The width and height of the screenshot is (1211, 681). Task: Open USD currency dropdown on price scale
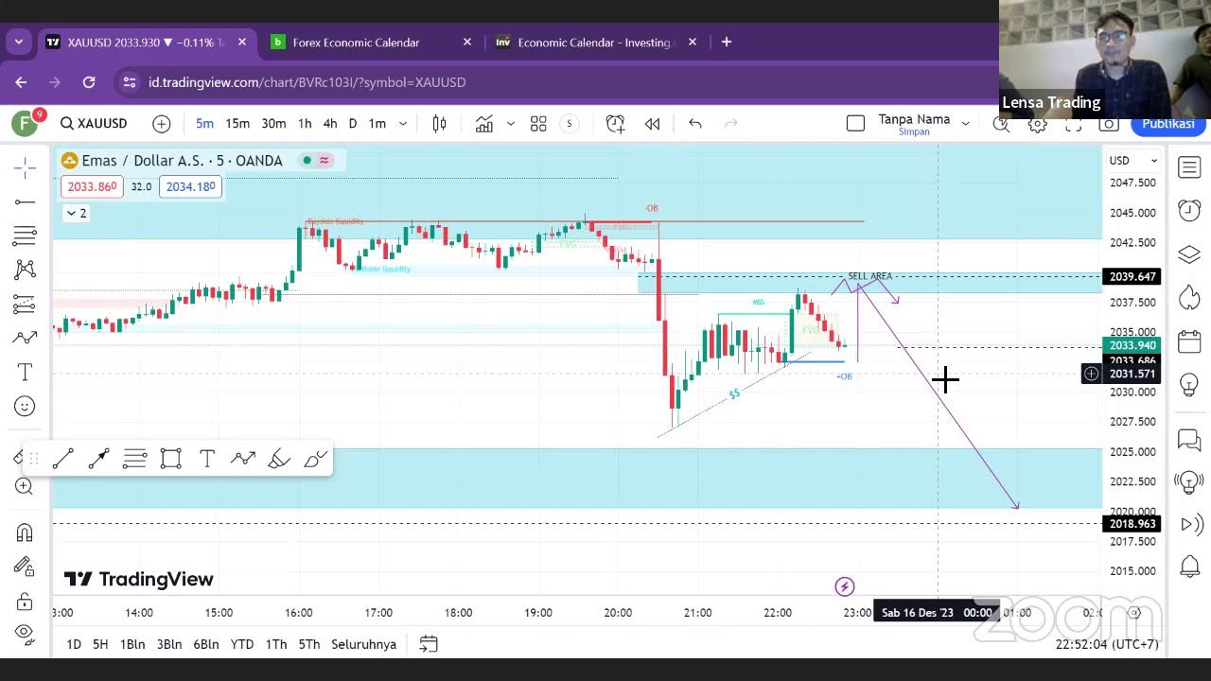coord(1133,161)
